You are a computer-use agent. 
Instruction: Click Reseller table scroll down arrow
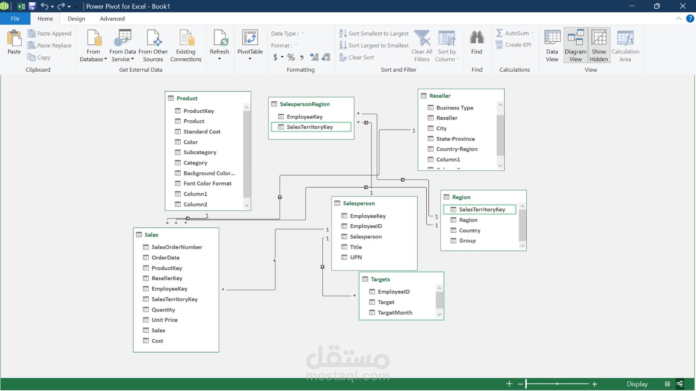pyautogui.click(x=500, y=166)
